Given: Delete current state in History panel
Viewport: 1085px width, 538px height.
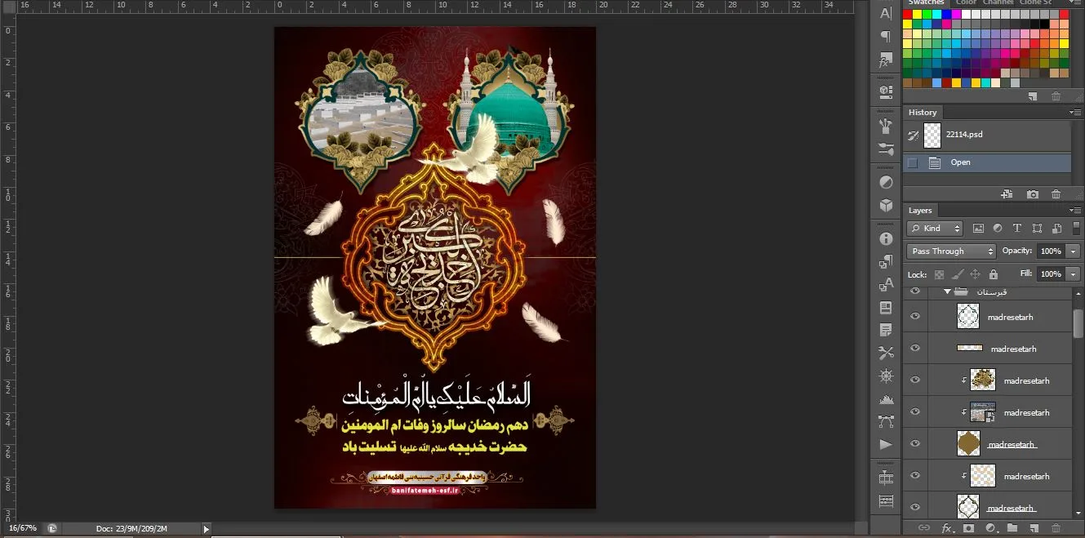Looking at the screenshot, I should (1056, 194).
